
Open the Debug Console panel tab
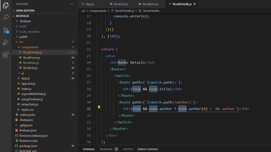pos(148,149)
